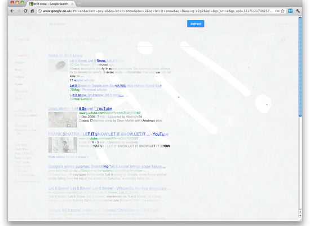Screen dimensions: 310x226
Task: Click the greyed forward arrow button
Action: pyautogui.click(x=19, y=11)
